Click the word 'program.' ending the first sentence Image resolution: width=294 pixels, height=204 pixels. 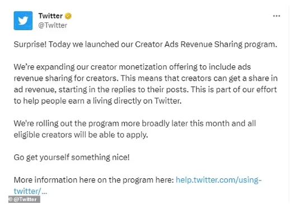tap(260, 45)
